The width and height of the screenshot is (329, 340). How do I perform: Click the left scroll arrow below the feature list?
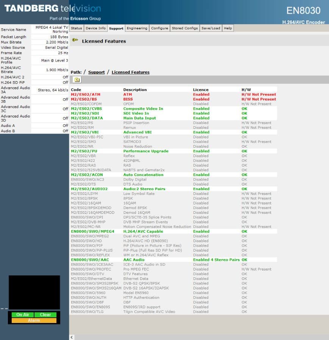tap(71, 336)
